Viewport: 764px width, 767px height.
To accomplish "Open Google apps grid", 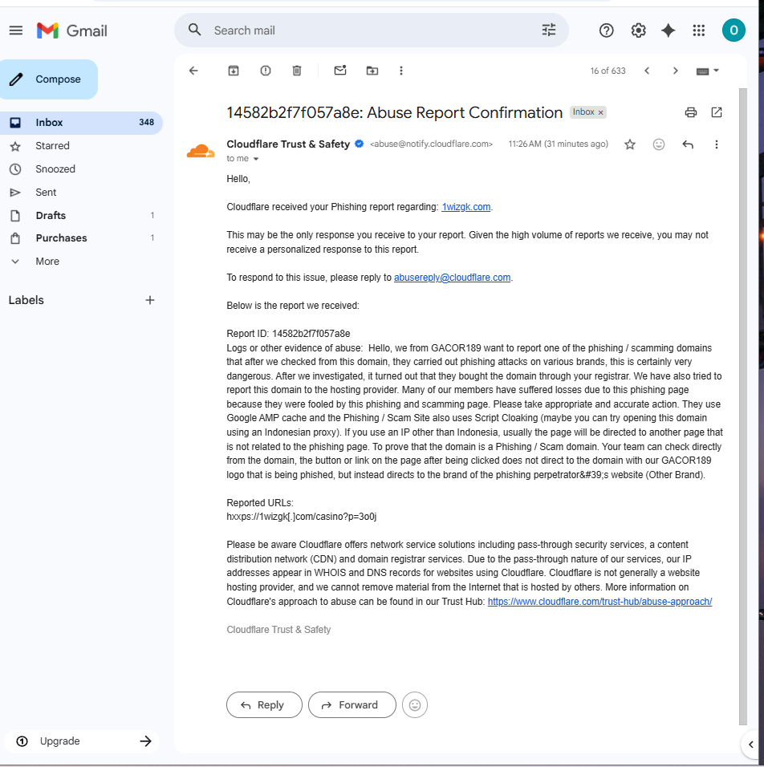I will click(x=699, y=30).
